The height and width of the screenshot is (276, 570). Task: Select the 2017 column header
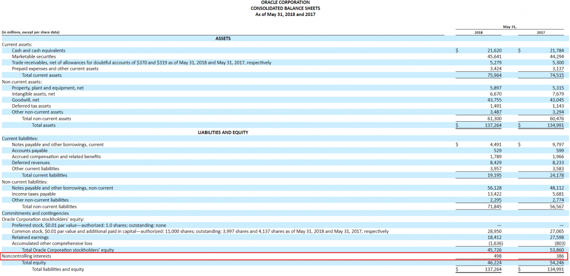coord(541,32)
